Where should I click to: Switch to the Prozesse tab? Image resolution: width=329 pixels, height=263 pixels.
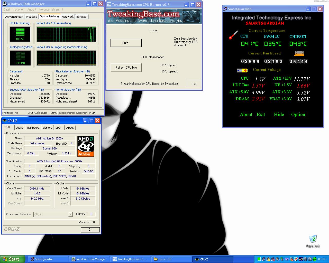tap(32, 17)
